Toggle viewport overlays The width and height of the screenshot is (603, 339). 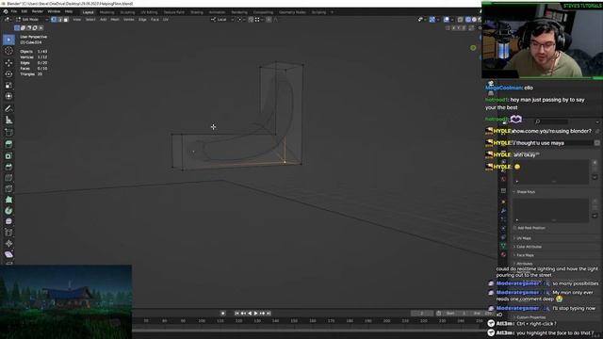pos(446,19)
